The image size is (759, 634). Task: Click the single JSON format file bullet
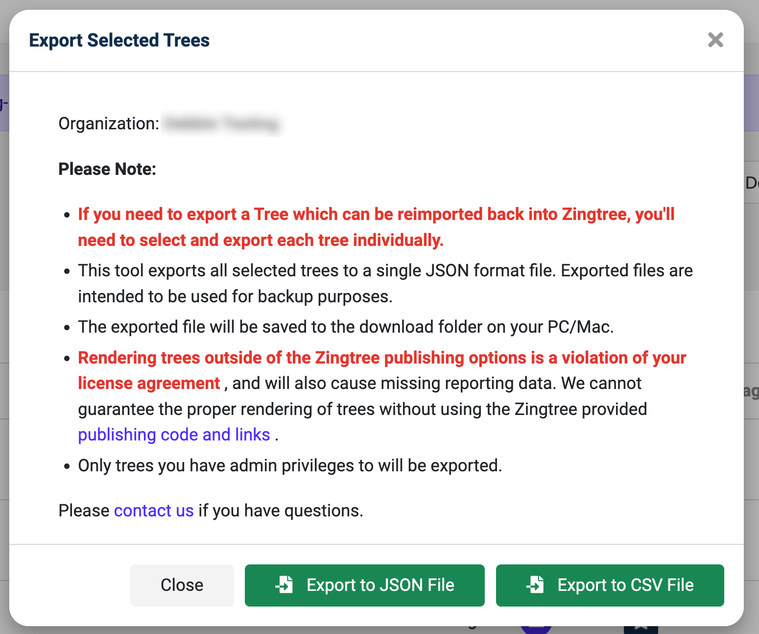point(385,283)
